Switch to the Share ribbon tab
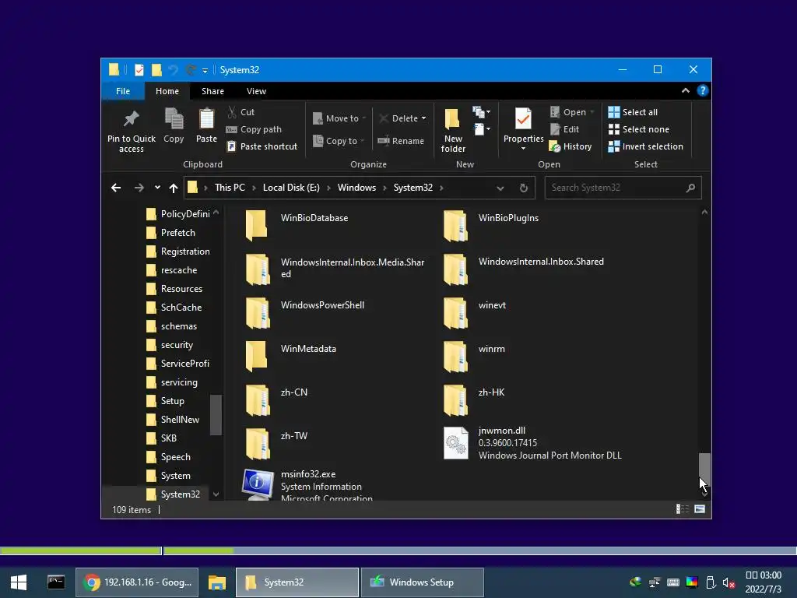Screen dimensions: 797x598 tap(212, 91)
